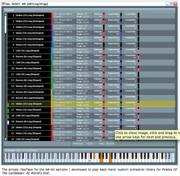Click scroll down arrow in Channels list

(x=5, y=139)
